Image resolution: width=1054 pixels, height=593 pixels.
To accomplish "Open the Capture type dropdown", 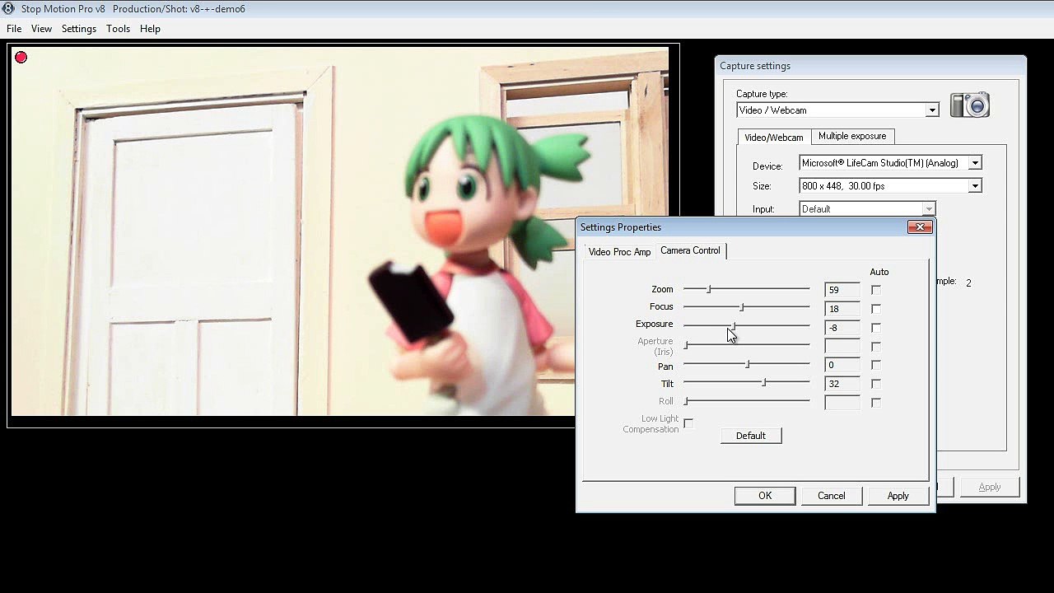I will [x=931, y=110].
